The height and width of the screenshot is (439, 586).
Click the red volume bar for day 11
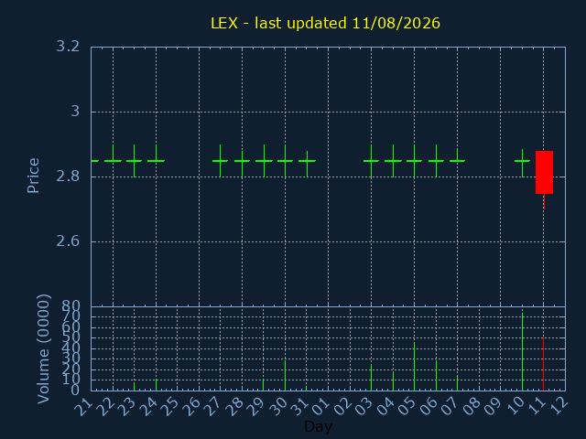click(x=543, y=364)
